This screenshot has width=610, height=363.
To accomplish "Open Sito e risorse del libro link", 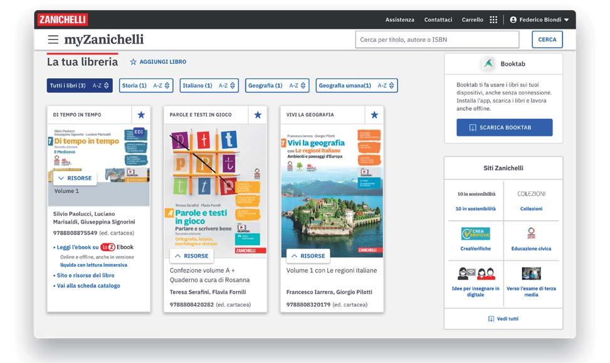I will pyautogui.click(x=86, y=275).
